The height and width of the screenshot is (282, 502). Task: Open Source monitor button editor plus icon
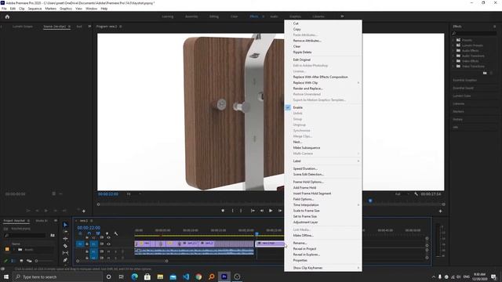pos(84,211)
